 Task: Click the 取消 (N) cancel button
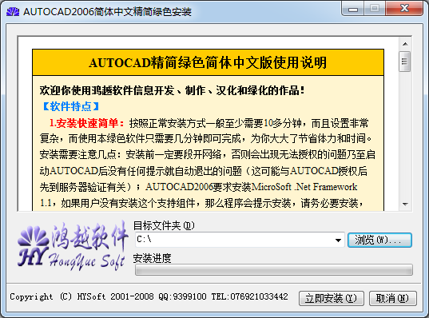click(393, 298)
